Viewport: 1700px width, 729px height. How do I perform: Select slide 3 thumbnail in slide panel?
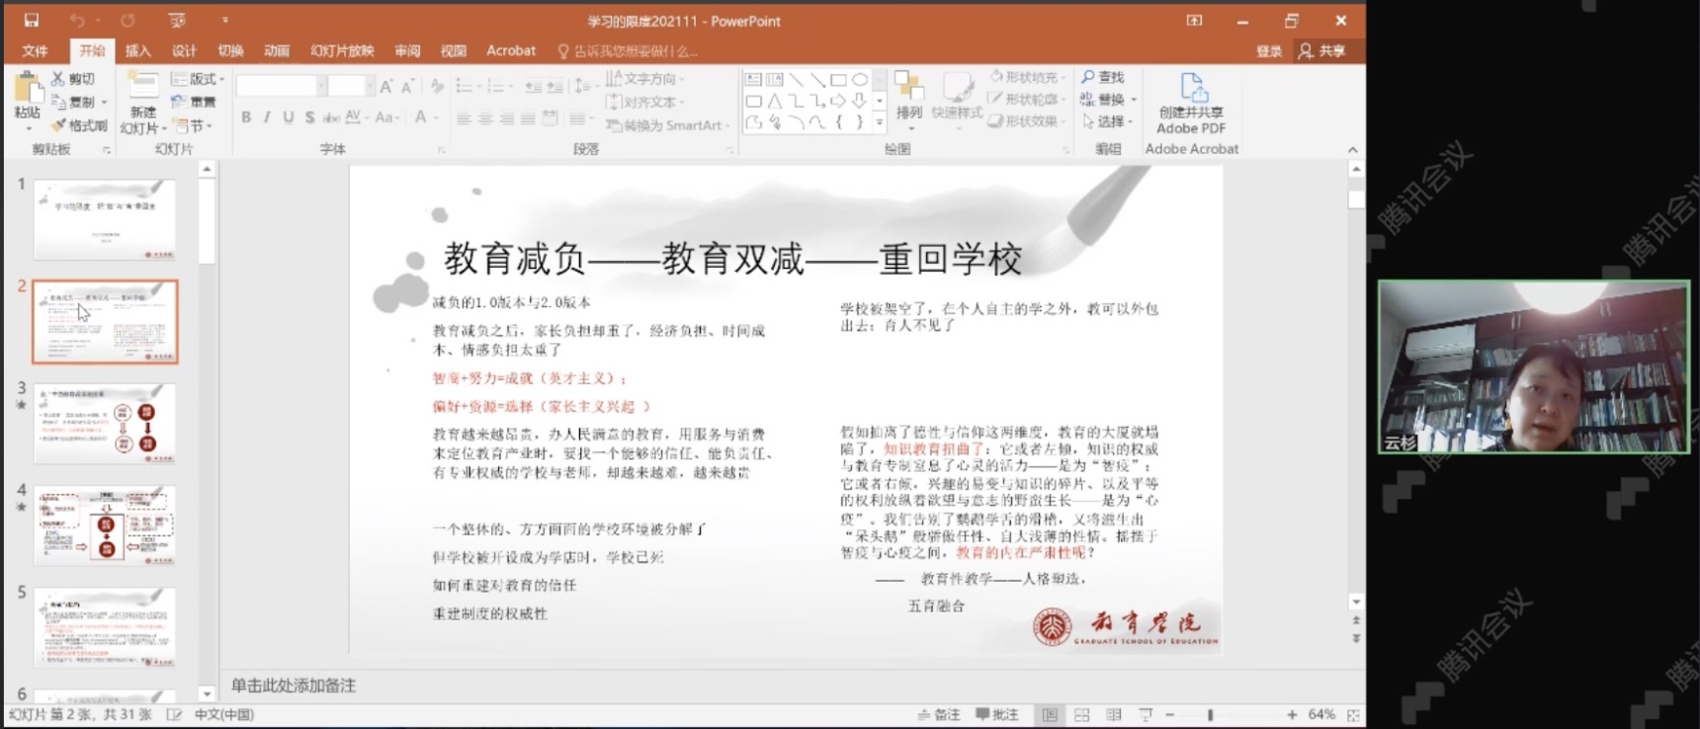pos(105,424)
